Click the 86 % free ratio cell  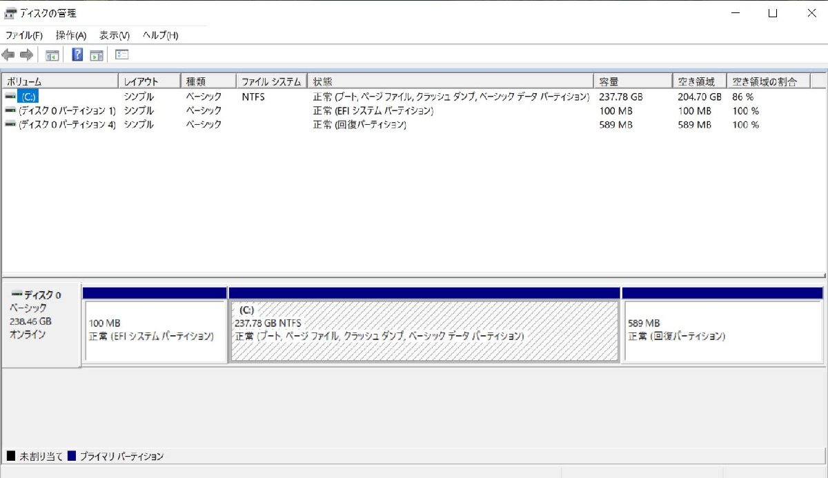pyautogui.click(x=743, y=97)
